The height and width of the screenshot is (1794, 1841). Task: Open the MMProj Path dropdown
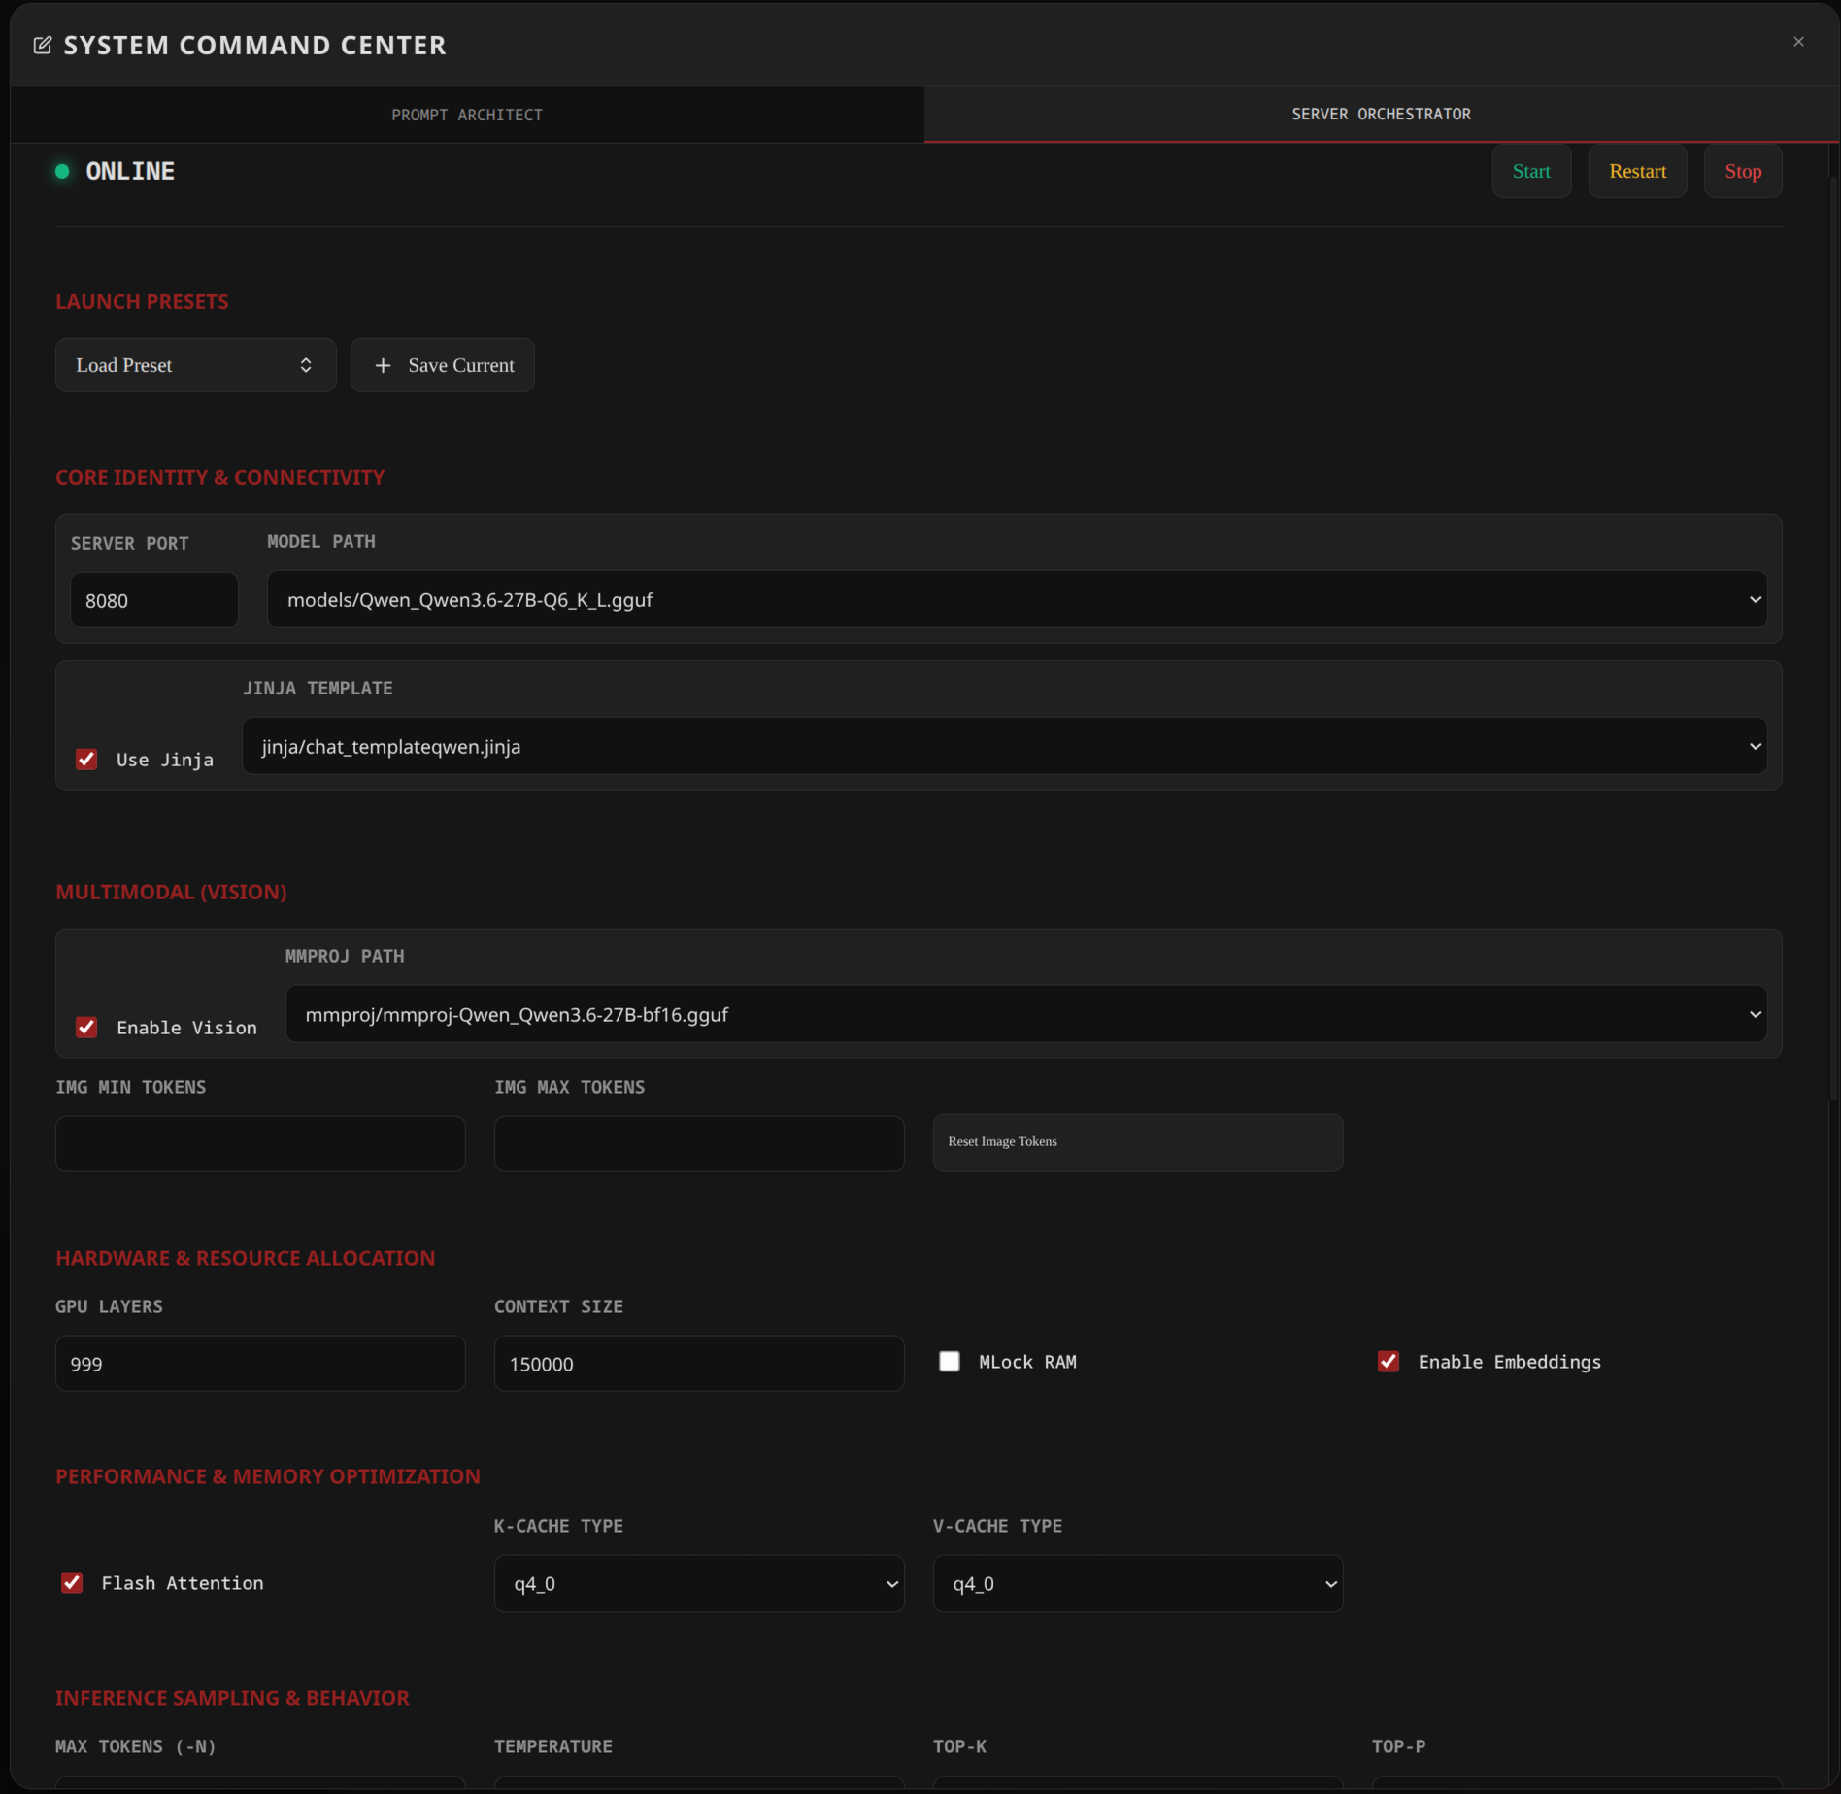click(x=1025, y=1014)
